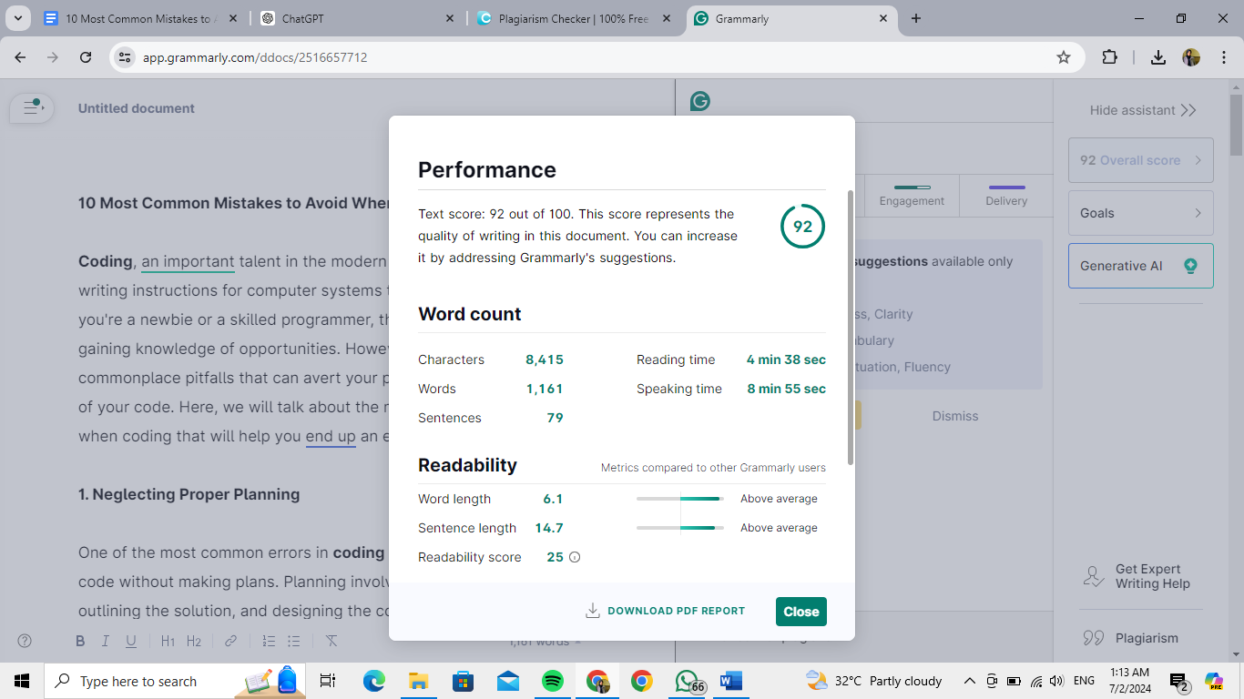
Task: Click the readability score info icon
Action: click(575, 557)
